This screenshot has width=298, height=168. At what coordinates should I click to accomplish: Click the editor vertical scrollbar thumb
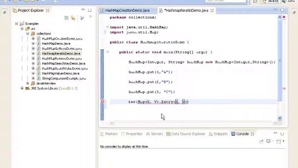pos(279,60)
